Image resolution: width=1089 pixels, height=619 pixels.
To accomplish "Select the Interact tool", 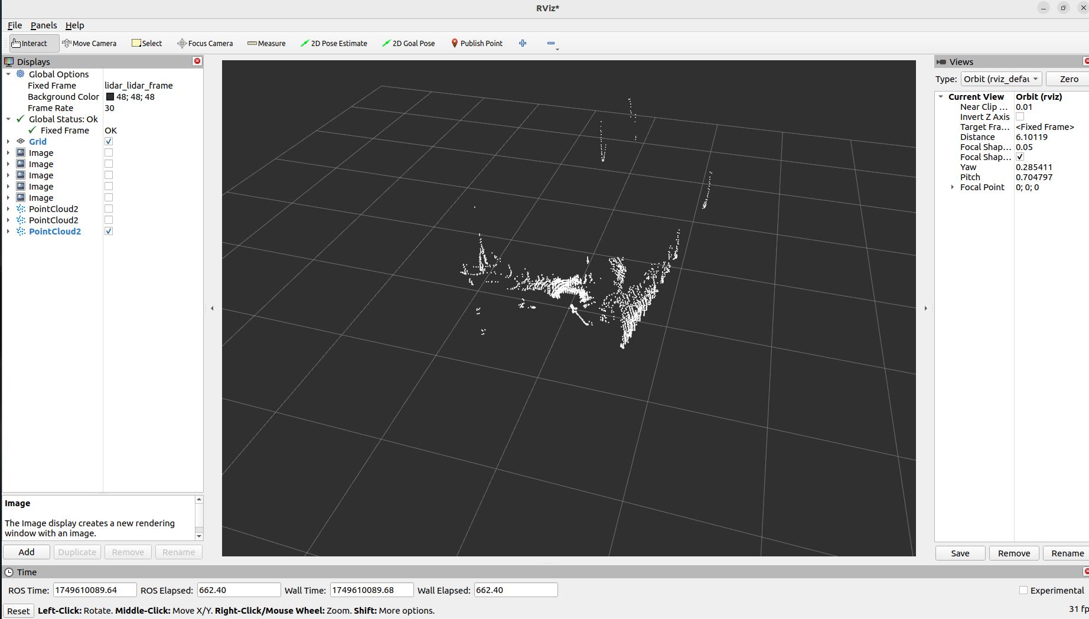I will tap(32, 43).
